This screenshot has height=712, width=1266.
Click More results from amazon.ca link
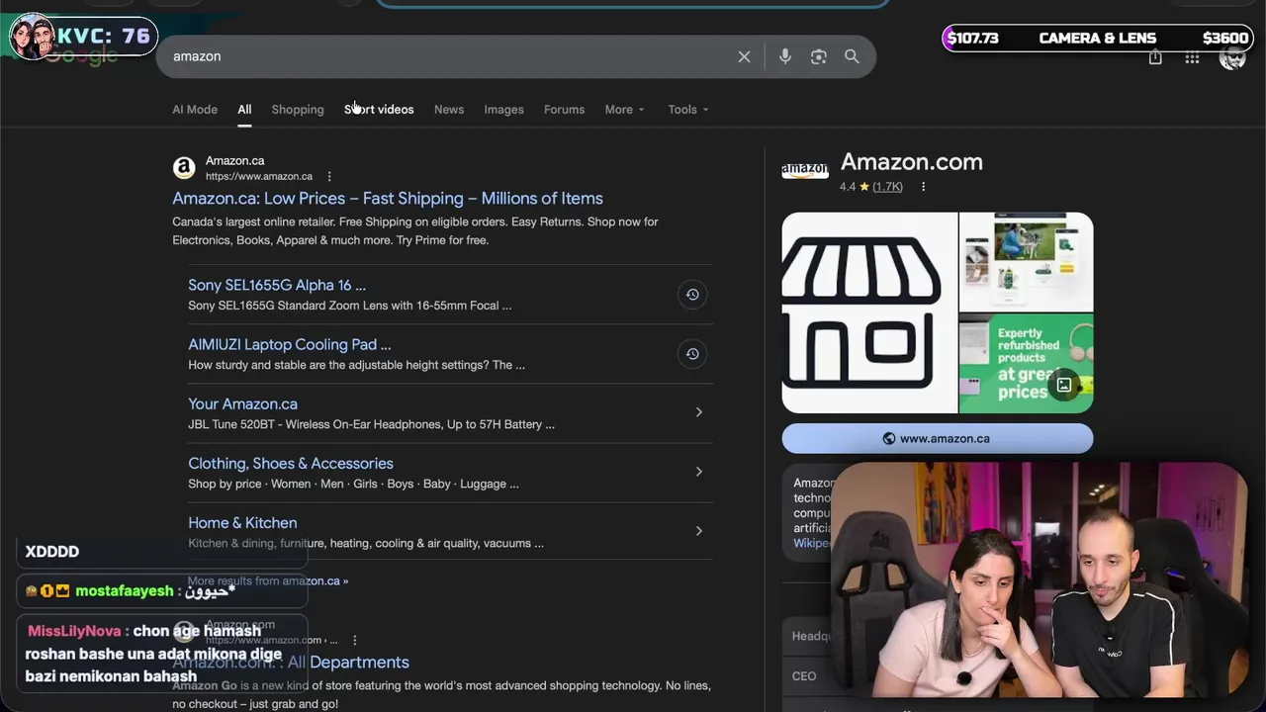(268, 581)
